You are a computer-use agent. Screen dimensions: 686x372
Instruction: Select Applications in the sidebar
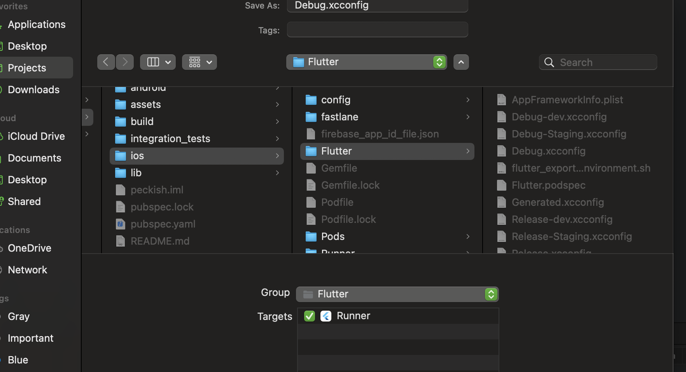[x=37, y=24]
